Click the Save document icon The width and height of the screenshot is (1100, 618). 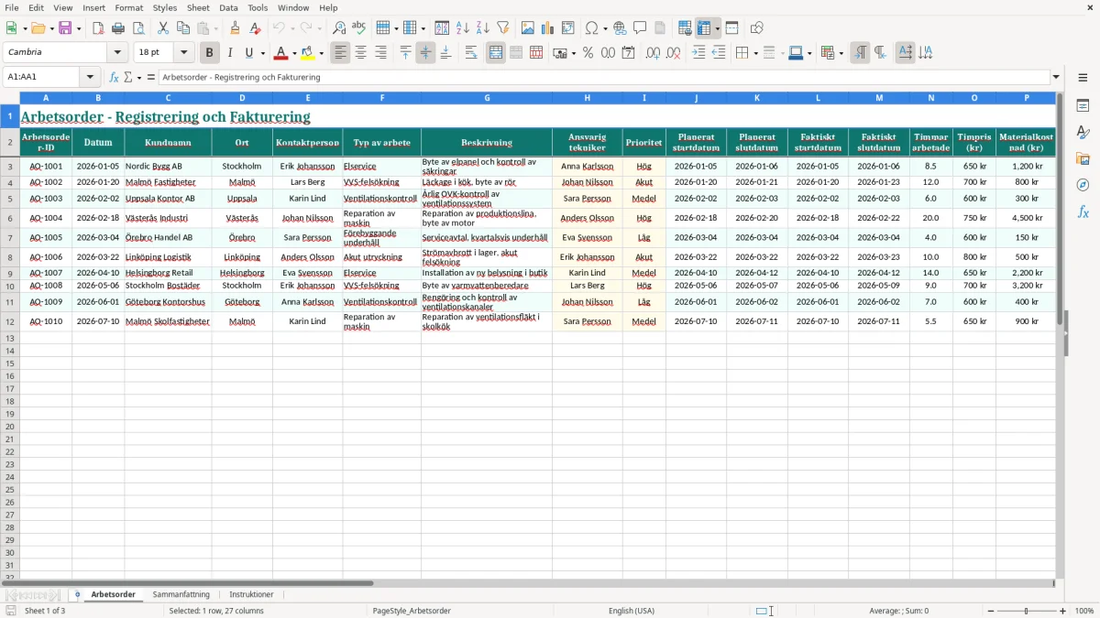[65, 28]
